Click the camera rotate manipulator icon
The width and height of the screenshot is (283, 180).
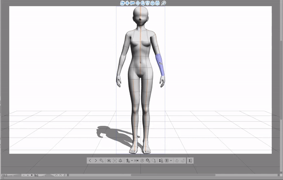tap(122, 3)
